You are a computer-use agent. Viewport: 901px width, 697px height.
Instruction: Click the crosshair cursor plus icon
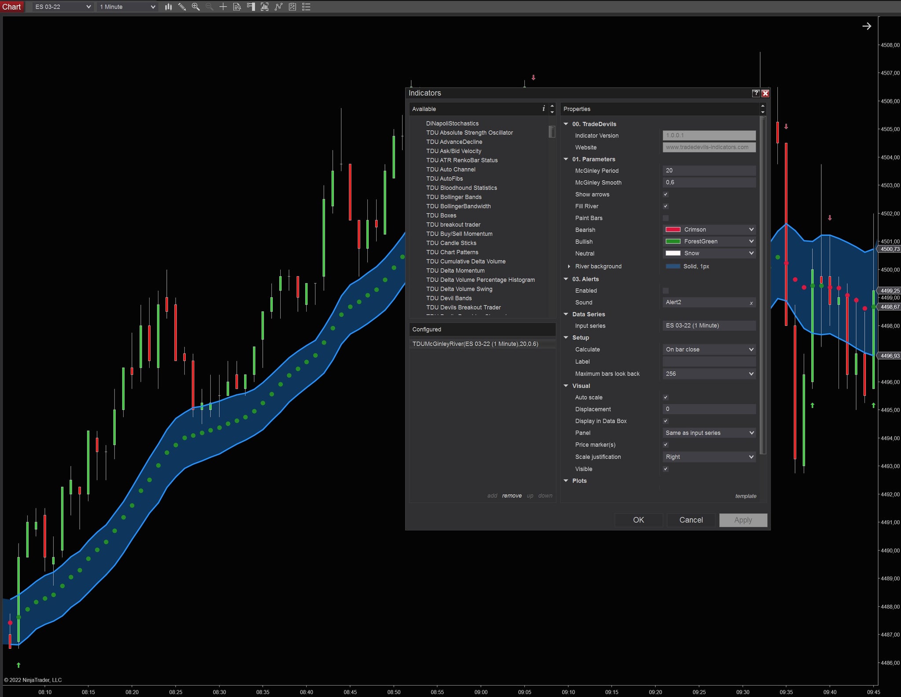click(x=223, y=7)
